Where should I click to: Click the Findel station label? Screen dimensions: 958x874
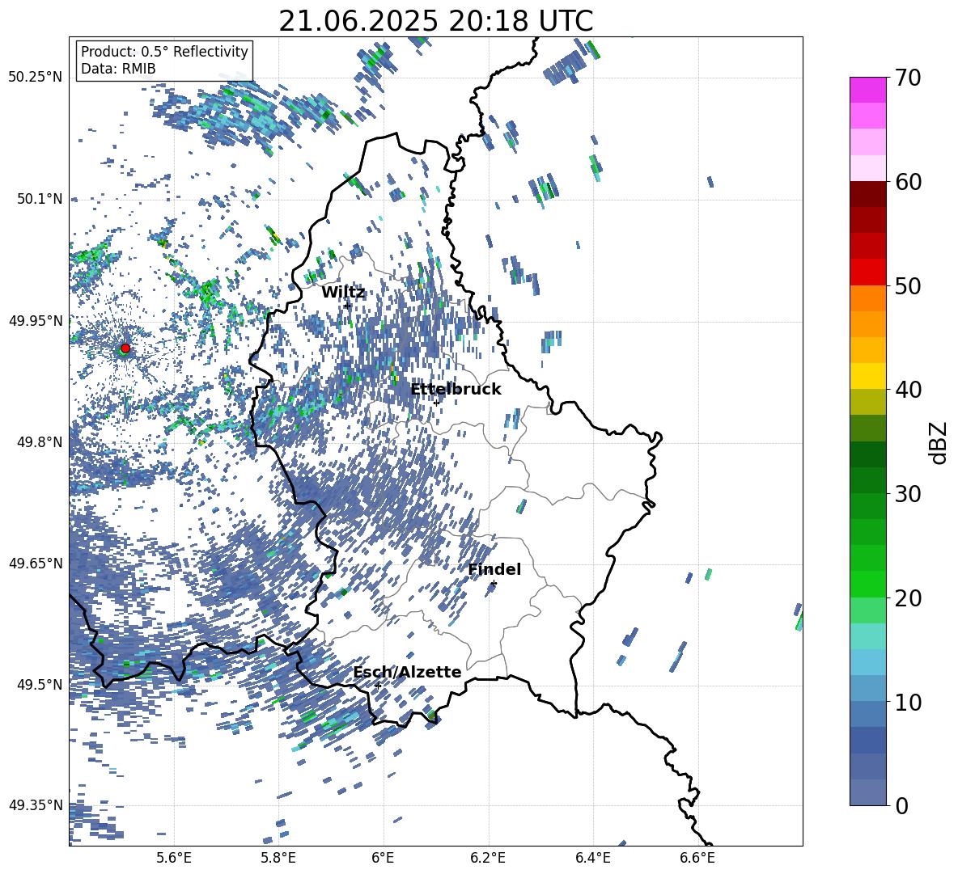(x=494, y=569)
